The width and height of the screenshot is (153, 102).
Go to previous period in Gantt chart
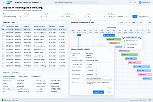pyautogui.click(x=126, y=23)
